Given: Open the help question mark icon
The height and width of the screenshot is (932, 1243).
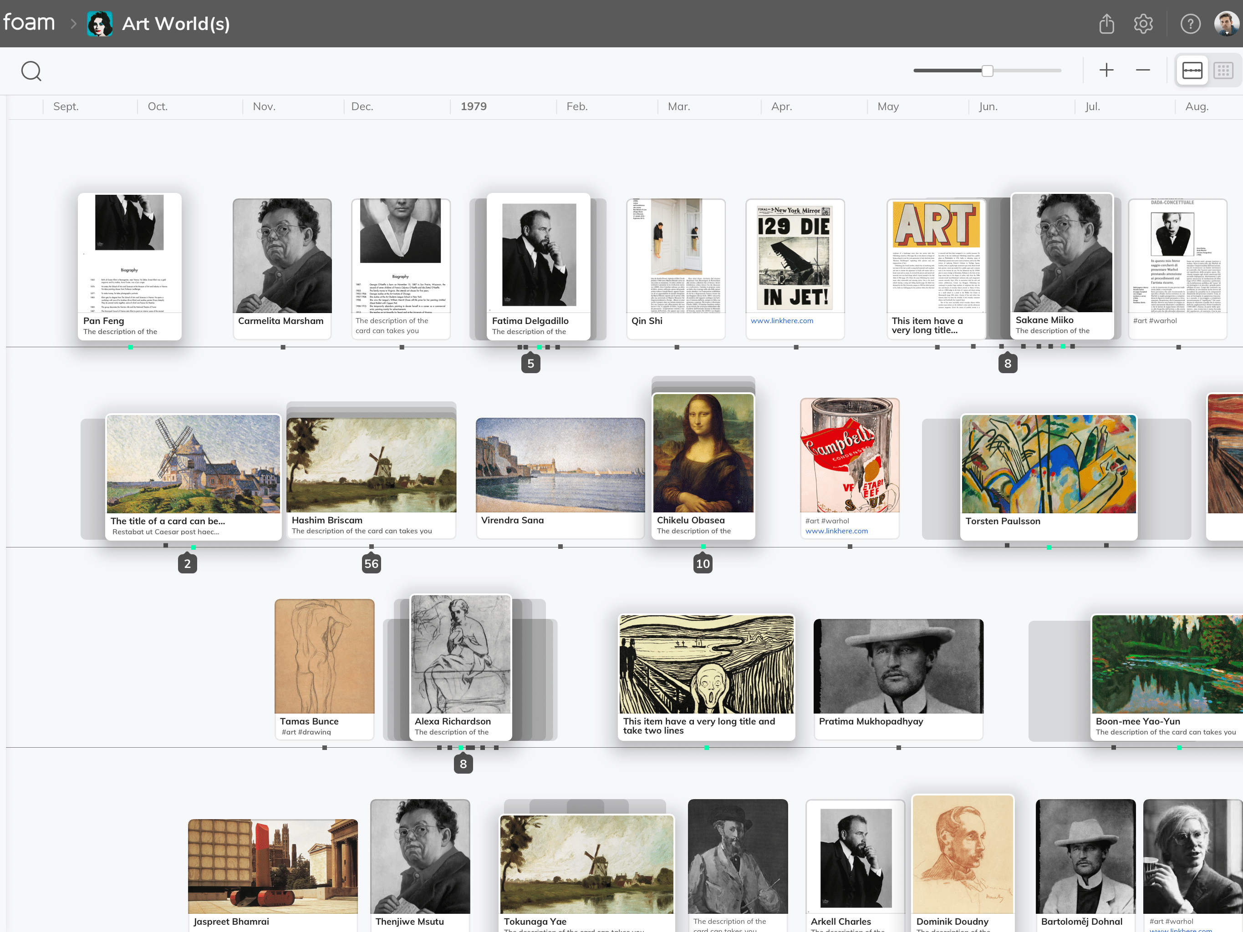Looking at the screenshot, I should (1190, 24).
